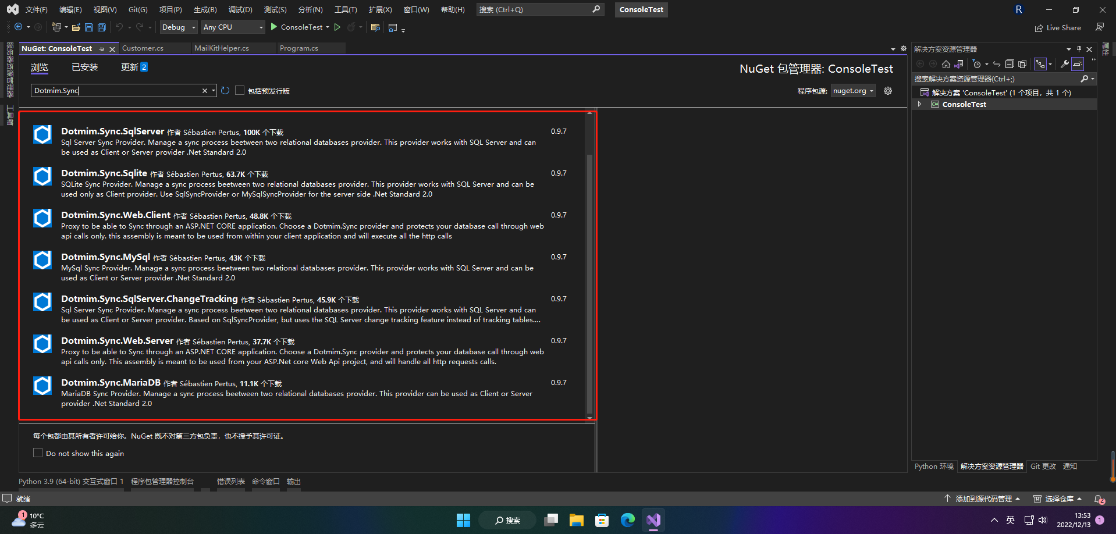Switch to the 已安装 (Installed) tab
This screenshot has height=534, width=1116.
[x=85, y=67]
